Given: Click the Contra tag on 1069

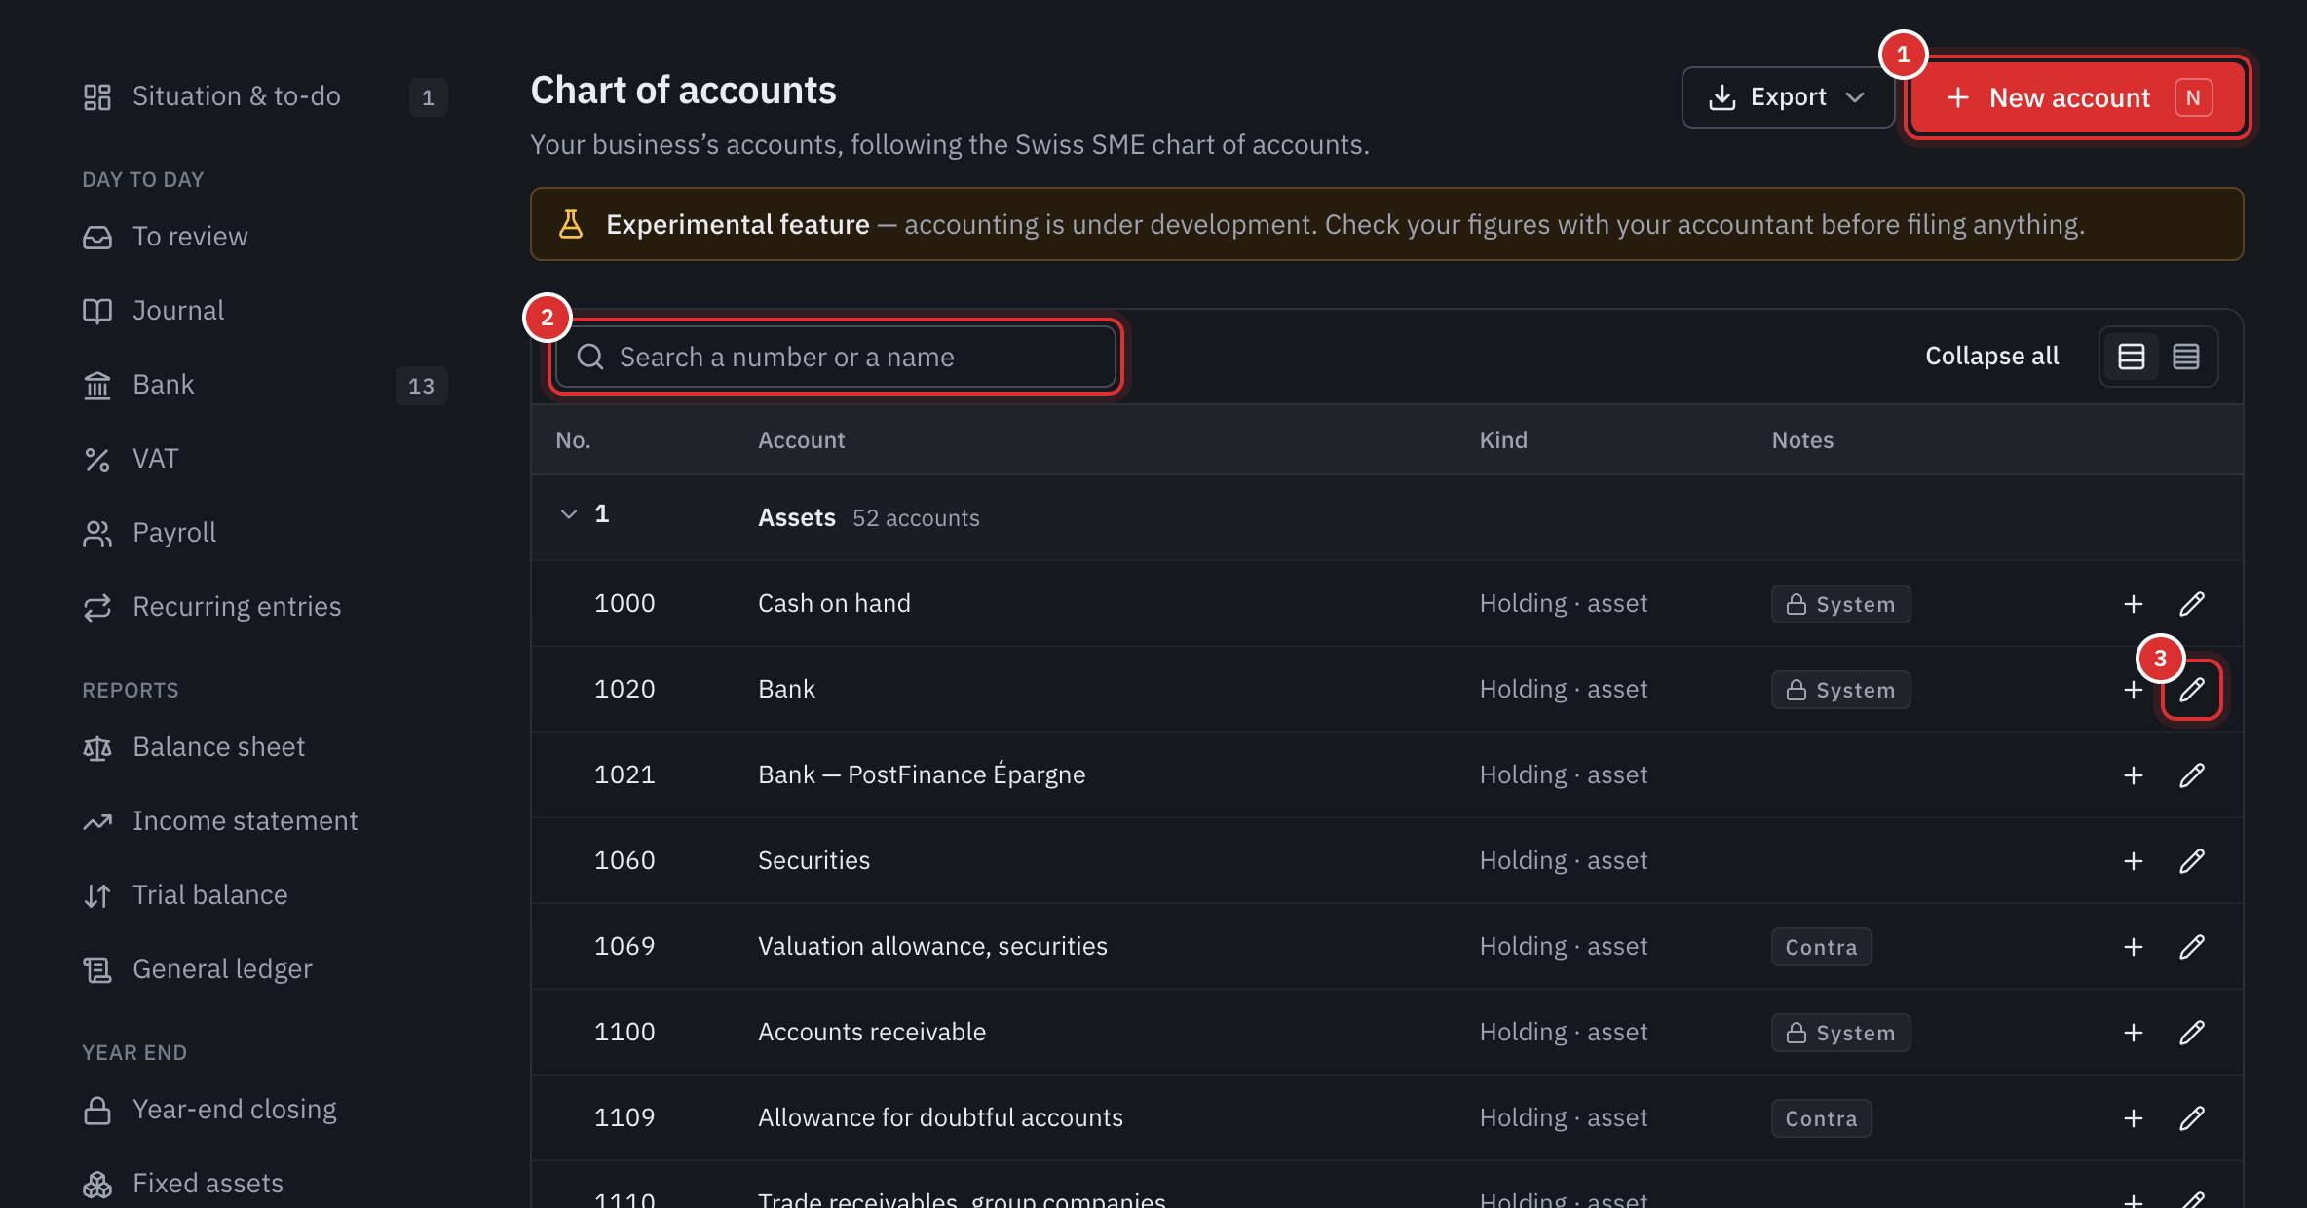Looking at the screenshot, I should (x=1821, y=947).
